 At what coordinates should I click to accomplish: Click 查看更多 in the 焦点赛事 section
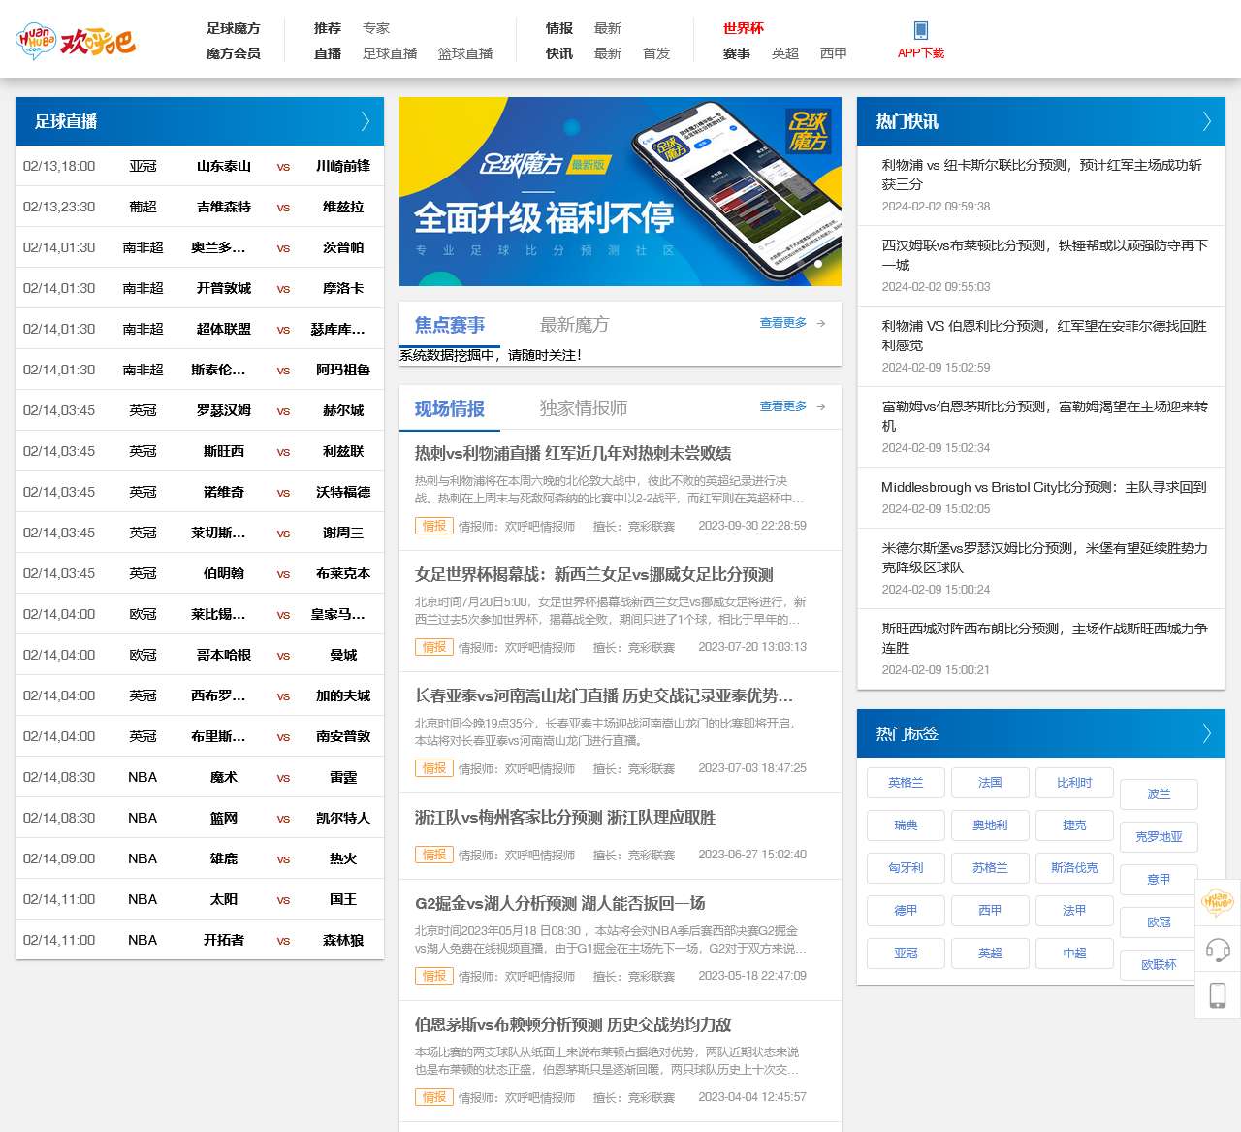783,323
